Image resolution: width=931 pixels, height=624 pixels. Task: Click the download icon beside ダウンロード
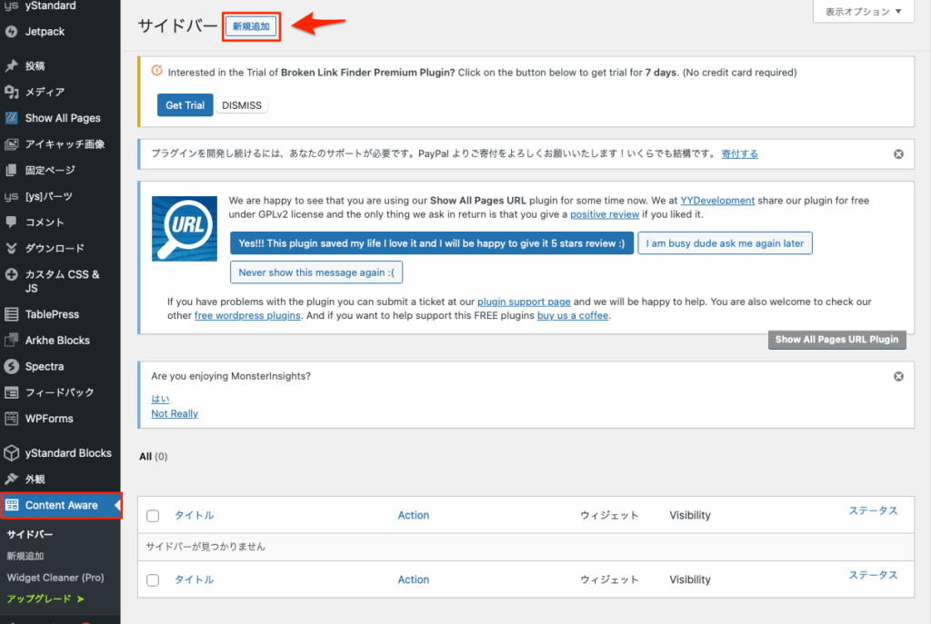coord(11,249)
